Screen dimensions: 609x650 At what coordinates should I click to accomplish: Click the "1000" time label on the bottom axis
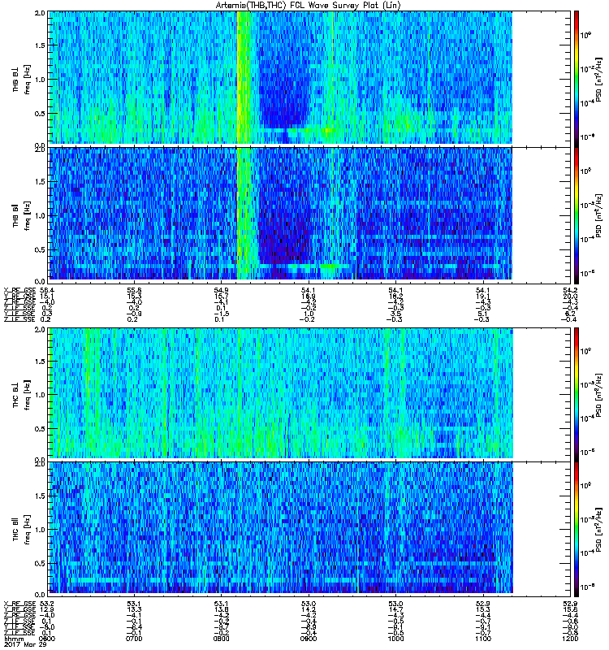[x=395, y=639]
